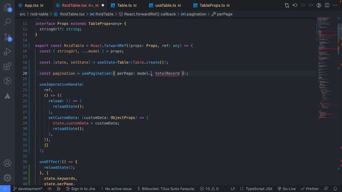Open the Git graph sidebar icon
The image size is (342, 192).
(x=7, y=81)
